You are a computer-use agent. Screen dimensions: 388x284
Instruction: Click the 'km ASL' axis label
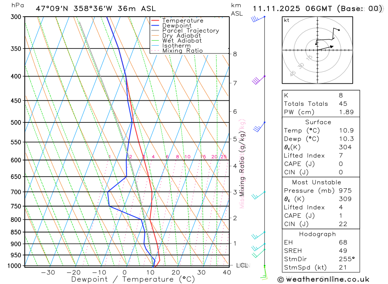click(x=237, y=9)
